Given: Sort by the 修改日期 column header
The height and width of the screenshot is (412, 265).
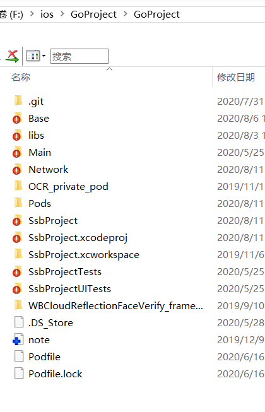Looking at the screenshot, I should pos(236,78).
